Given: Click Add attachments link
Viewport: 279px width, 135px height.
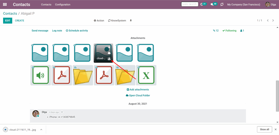Looking at the screenshot, I should coord(138,90).
